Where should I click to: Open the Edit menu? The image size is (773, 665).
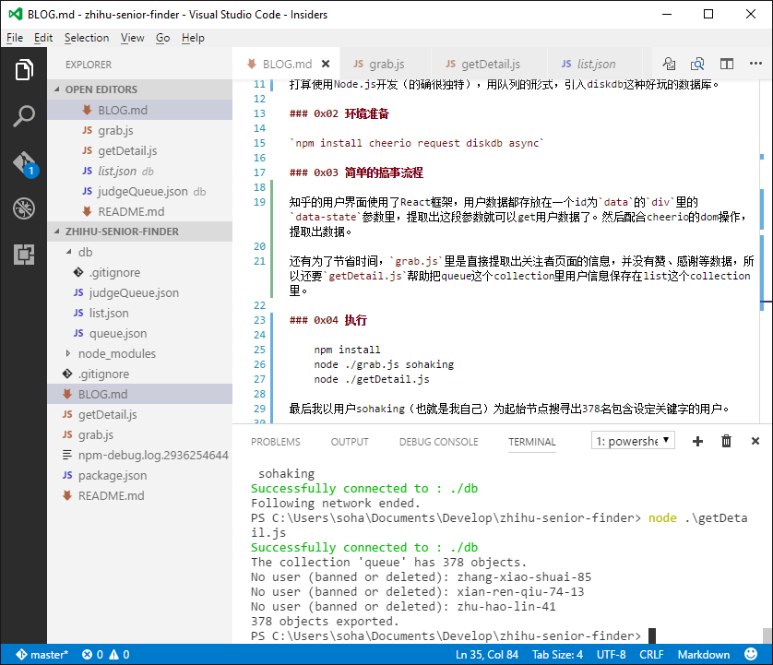[x=43, y=38]
